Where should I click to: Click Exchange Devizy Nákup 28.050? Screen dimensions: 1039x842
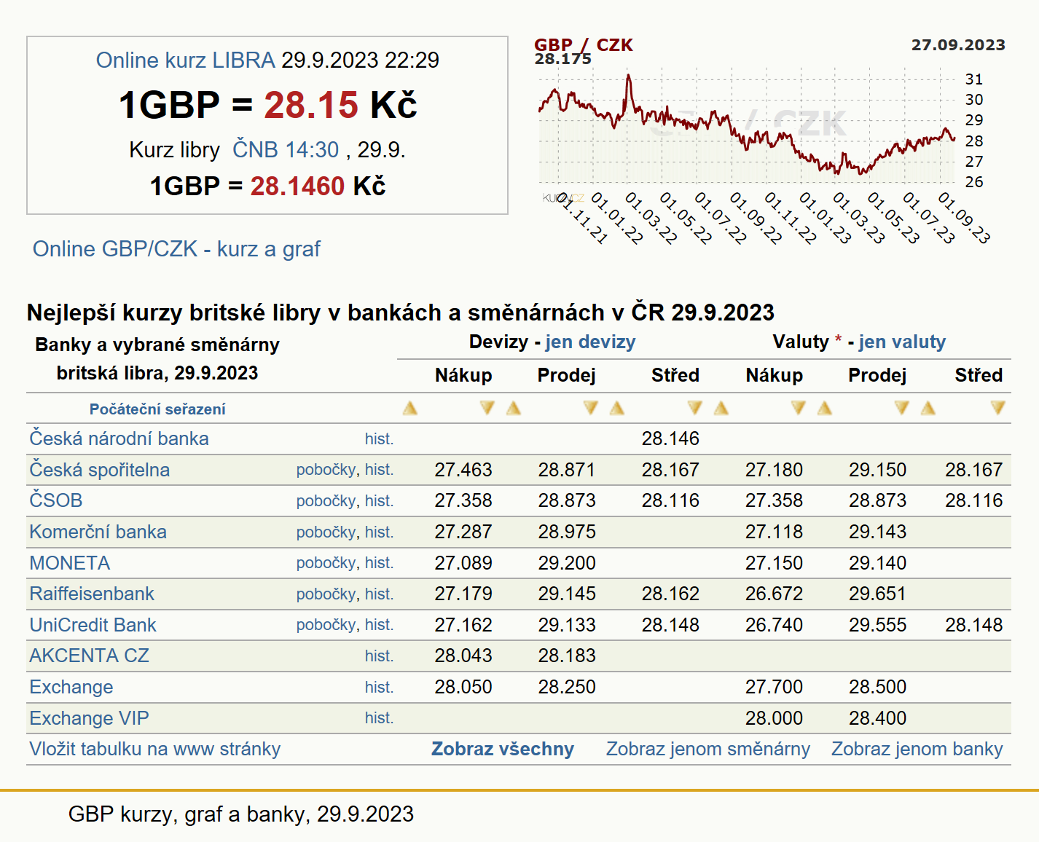point(463,687)
